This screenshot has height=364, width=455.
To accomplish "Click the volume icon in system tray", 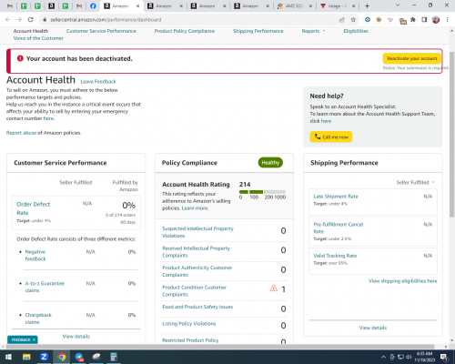I will (409, 357).
